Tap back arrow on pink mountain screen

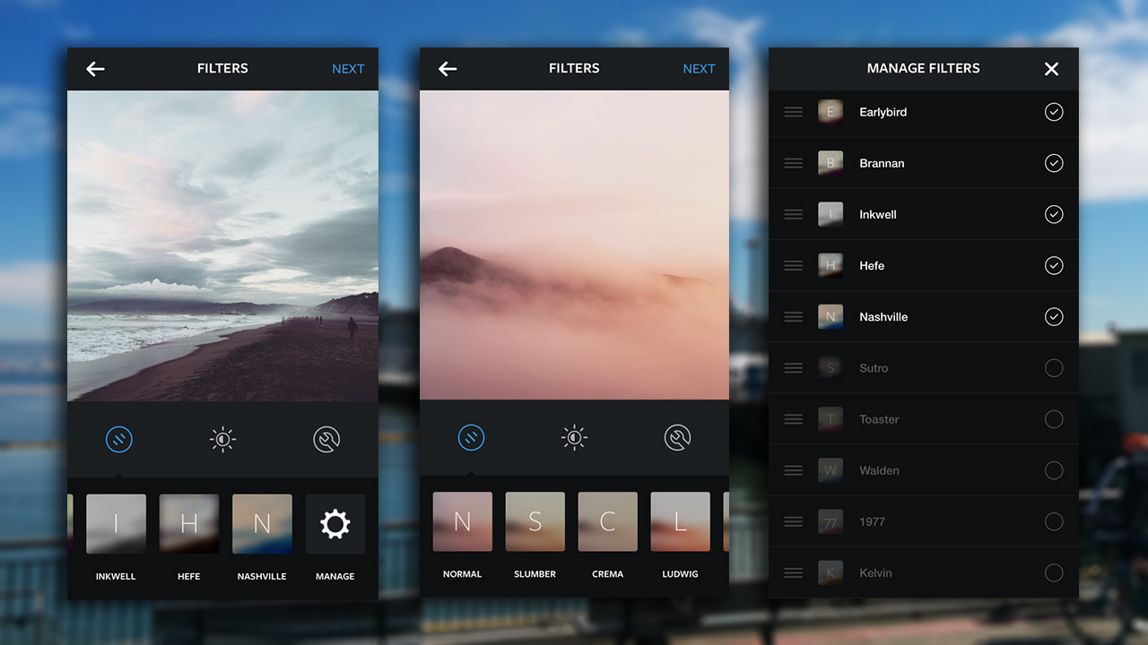click(x=448, y=69)
